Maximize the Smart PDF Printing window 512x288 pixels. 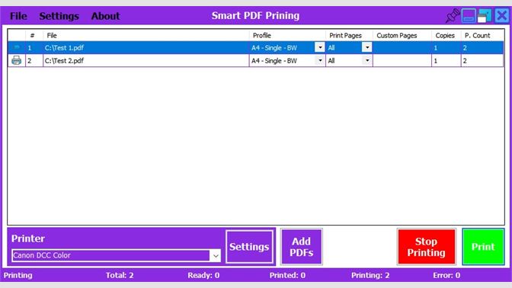click(x=485, y=15)
